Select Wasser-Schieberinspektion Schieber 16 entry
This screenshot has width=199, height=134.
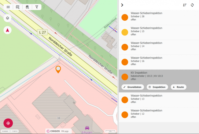159,62
